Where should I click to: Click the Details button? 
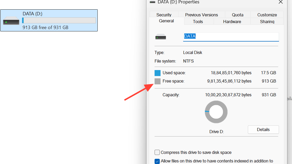pyautogui.click(x=263, y=129)
